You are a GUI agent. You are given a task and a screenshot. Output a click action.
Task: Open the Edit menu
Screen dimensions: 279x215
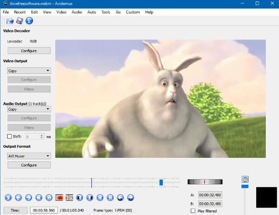coord(34,12)
